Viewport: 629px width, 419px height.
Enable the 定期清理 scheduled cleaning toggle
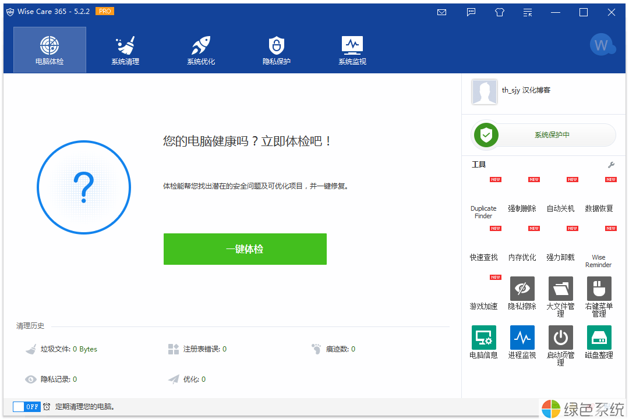26,406
